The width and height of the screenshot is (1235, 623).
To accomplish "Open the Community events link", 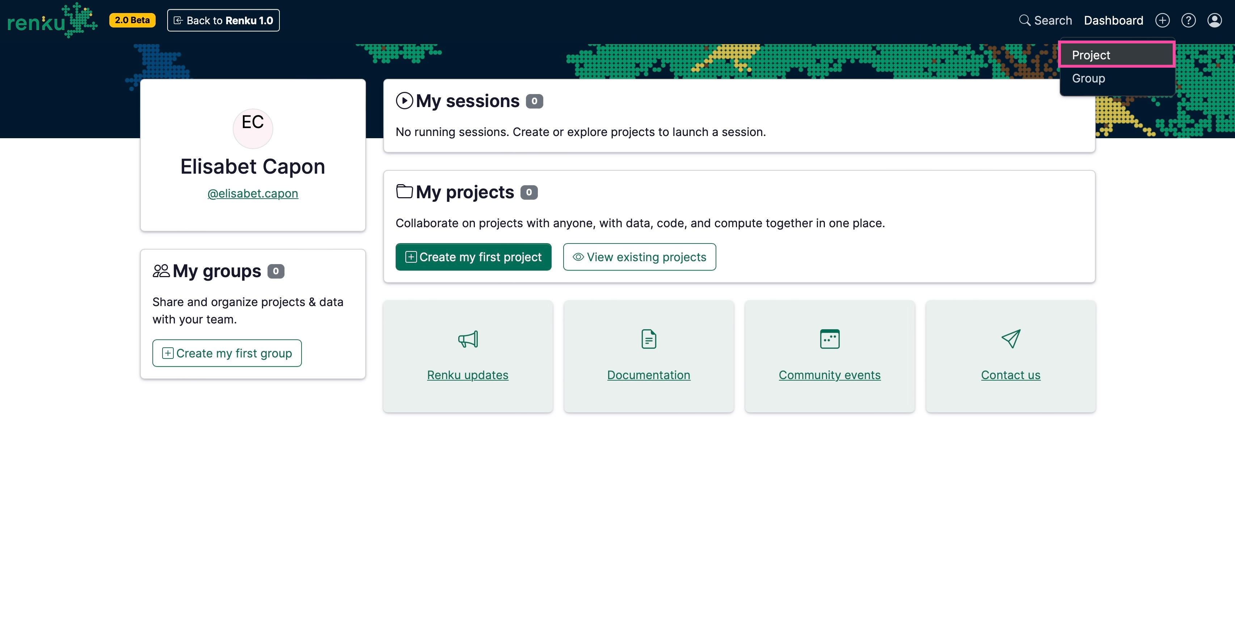I will (830, 375).
